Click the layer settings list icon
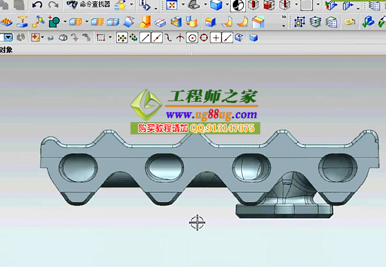 click(331, 22)
